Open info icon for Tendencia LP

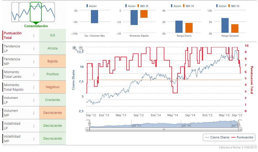pos(34,49)
